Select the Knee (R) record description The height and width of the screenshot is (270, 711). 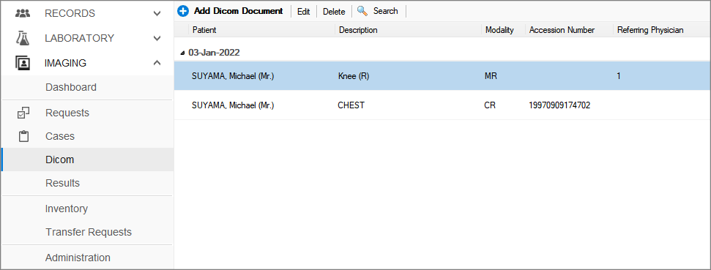(354, 76)
